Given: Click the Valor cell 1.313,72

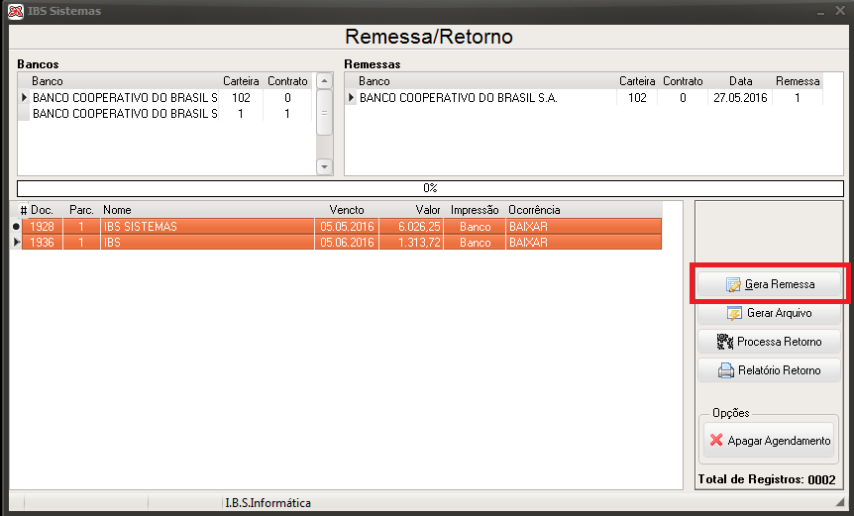Looking at the screenshot, I should (x=411, y=243).
